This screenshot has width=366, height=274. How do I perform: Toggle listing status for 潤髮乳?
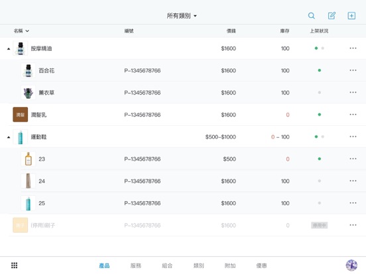tap(320, 114)
